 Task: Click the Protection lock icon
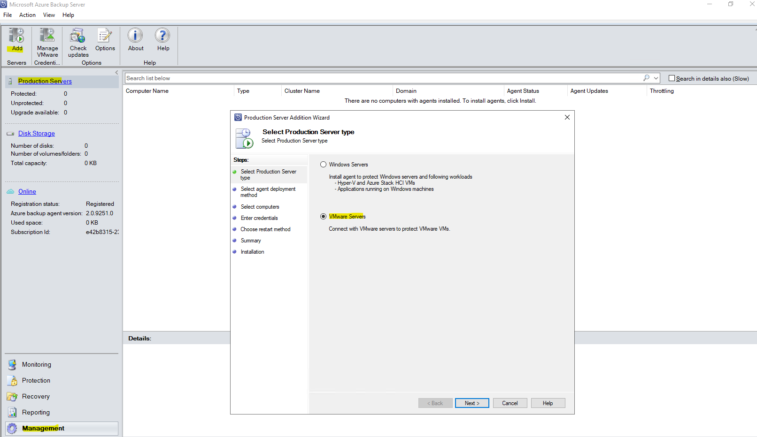click(12, 381)
